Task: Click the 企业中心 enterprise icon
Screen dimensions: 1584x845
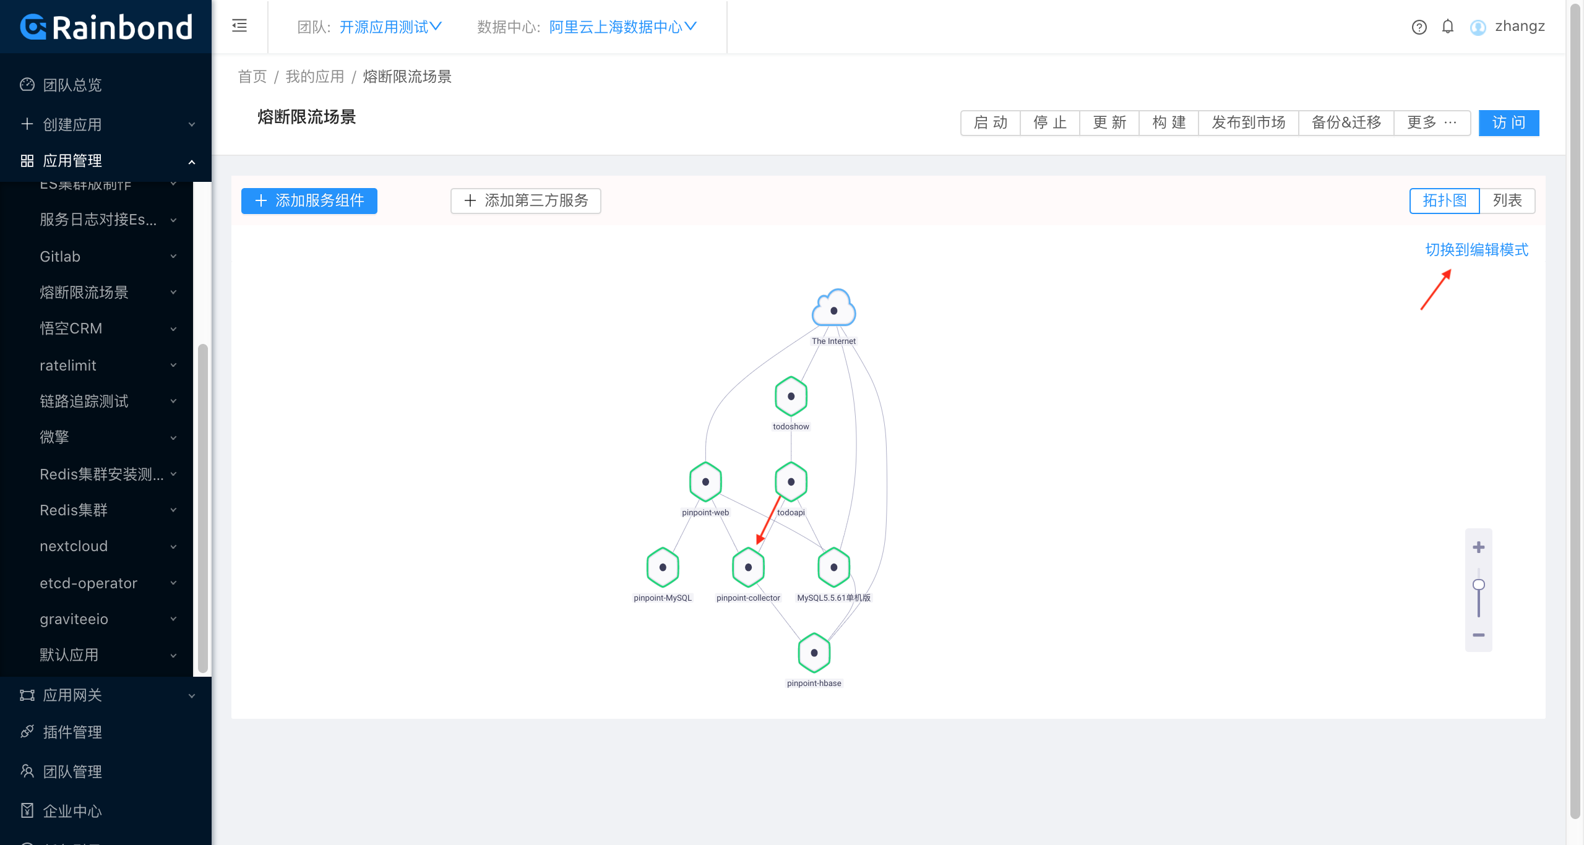Action: 27,810
